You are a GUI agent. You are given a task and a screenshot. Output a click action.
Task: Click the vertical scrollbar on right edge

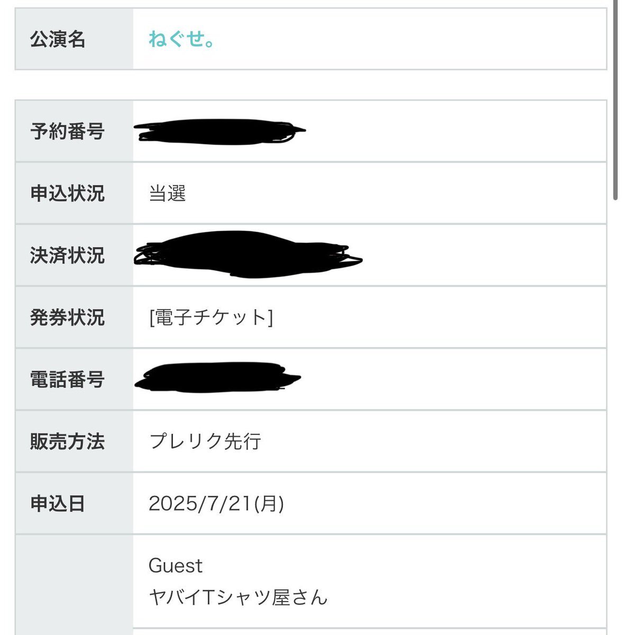(x=615, y=101)
